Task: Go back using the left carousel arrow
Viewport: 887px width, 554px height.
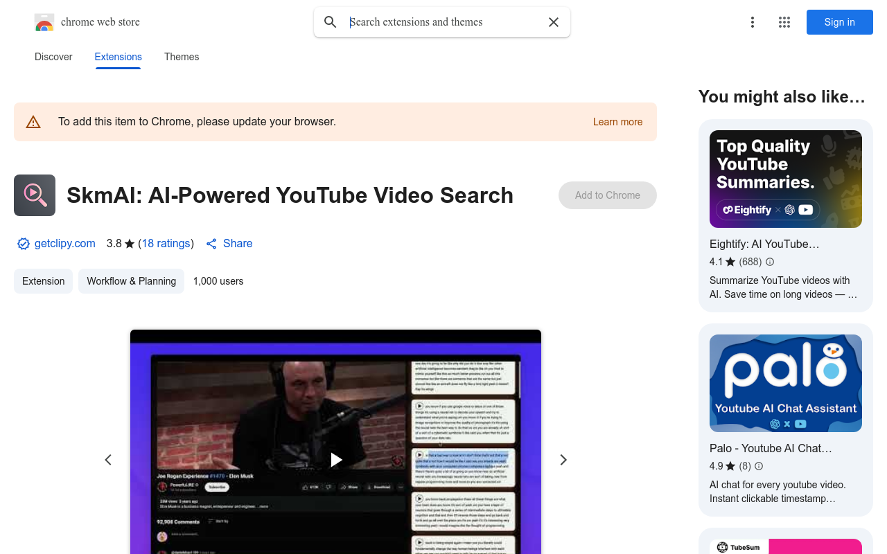Action: point(108,459)
